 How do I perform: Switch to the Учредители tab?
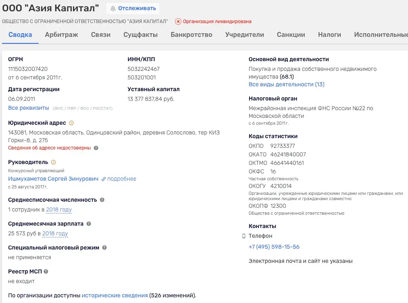[x=245, y=34]
